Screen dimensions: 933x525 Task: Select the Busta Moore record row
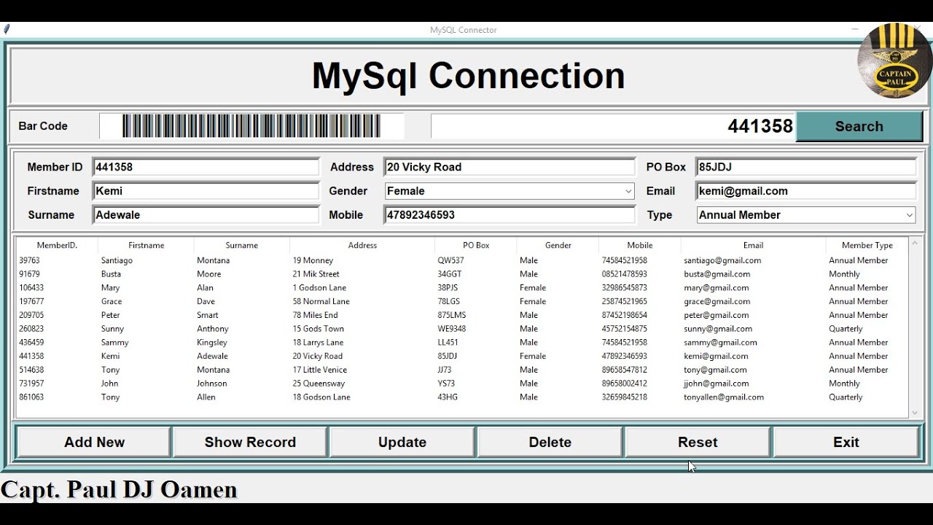(462, 274)
